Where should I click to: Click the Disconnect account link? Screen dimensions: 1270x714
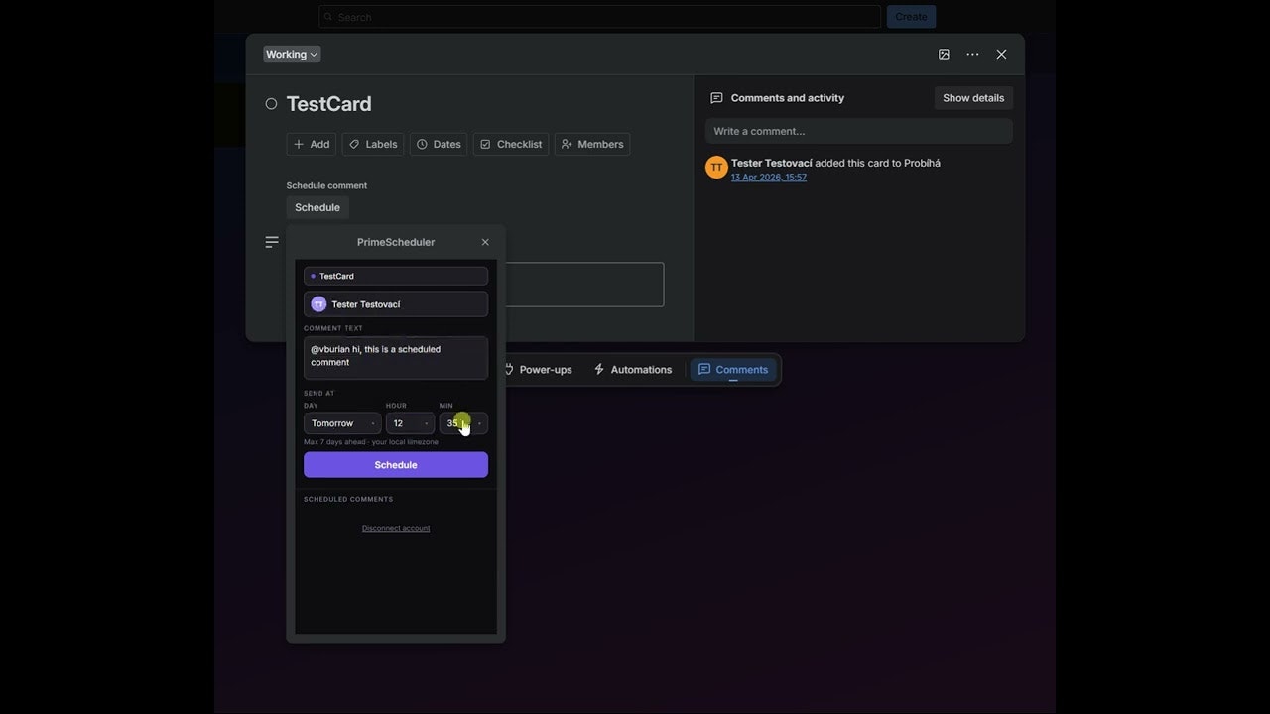coord(396,528)
